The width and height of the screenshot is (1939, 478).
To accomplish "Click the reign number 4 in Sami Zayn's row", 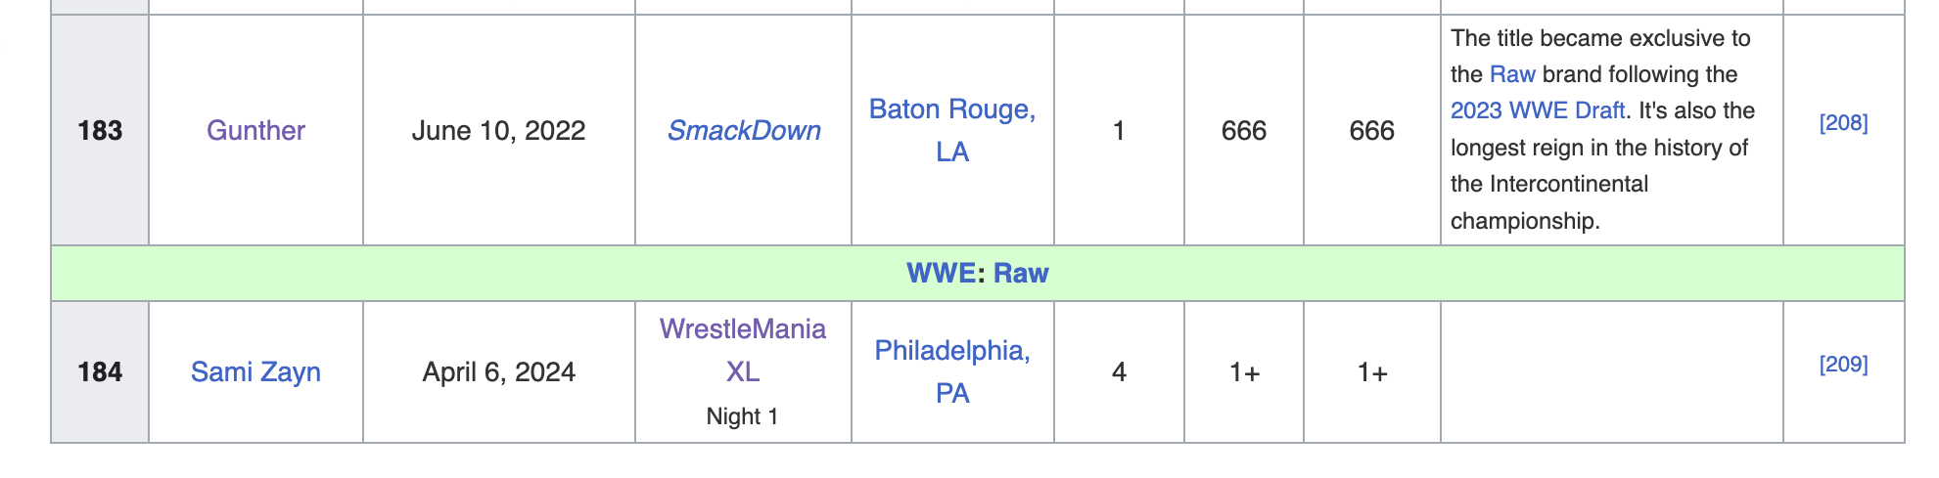I will point(1119,371).
